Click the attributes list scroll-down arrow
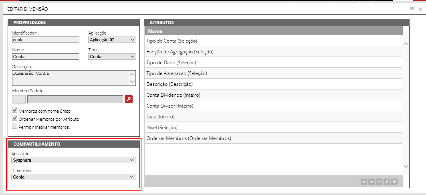 pyautogui.click(x=406, y=166)
